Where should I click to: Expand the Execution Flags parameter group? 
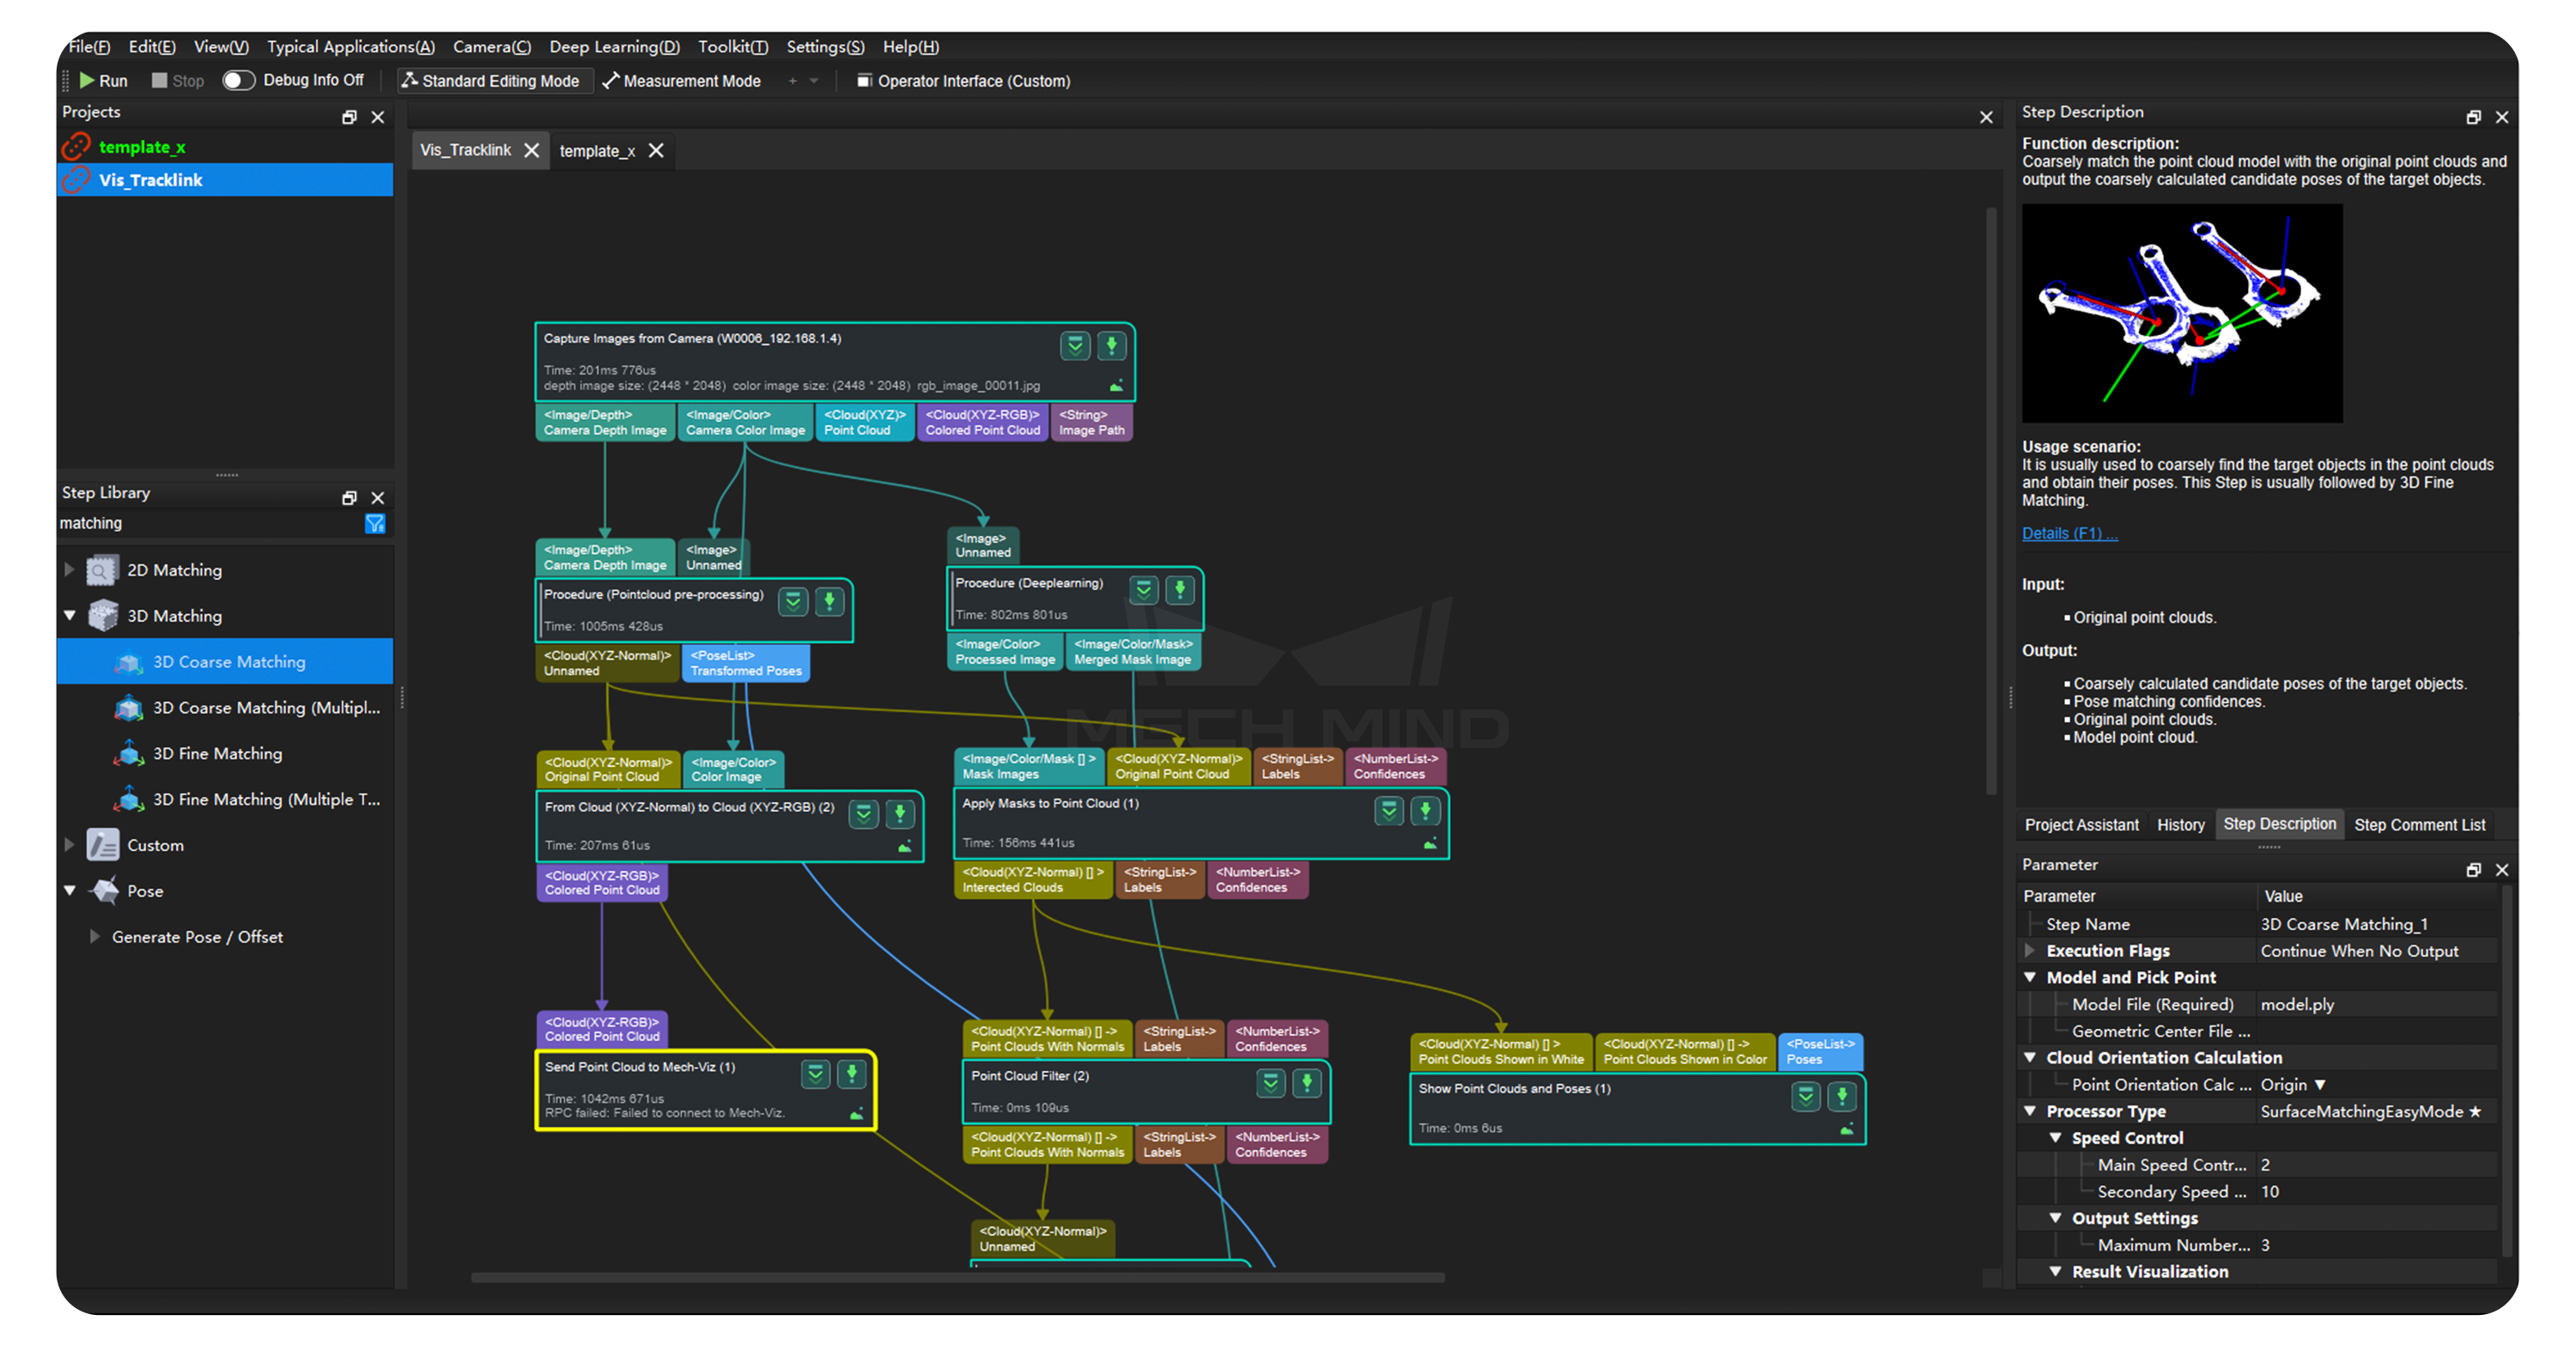(2029, 951)
